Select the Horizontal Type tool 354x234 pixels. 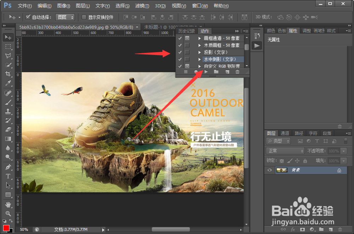tap(8, 176)
